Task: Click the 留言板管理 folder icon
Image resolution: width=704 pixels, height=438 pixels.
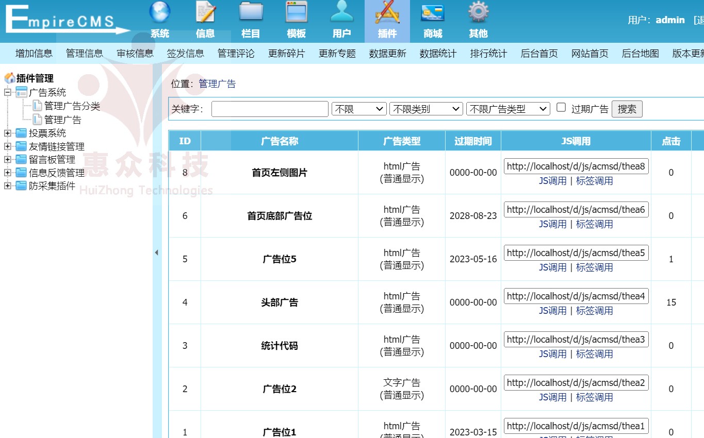Action: coord(21,160)
